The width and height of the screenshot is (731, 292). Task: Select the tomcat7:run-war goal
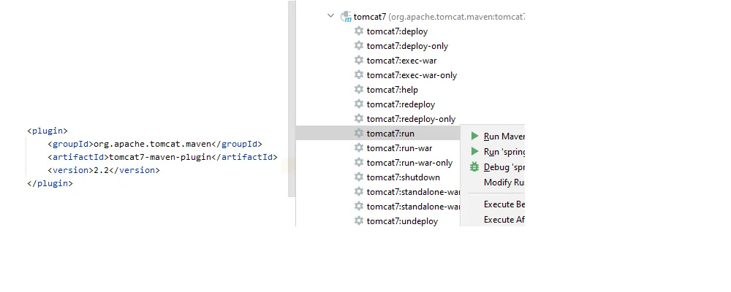400,148
